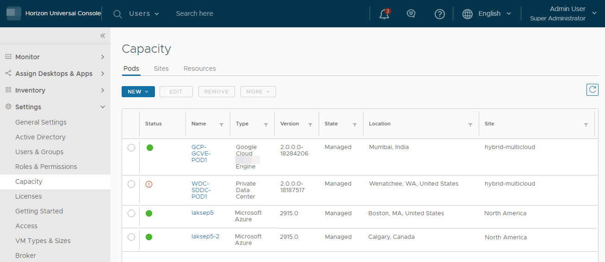Collapse the Settings menu section
The image size is (605, 262).
click(103, 107)
